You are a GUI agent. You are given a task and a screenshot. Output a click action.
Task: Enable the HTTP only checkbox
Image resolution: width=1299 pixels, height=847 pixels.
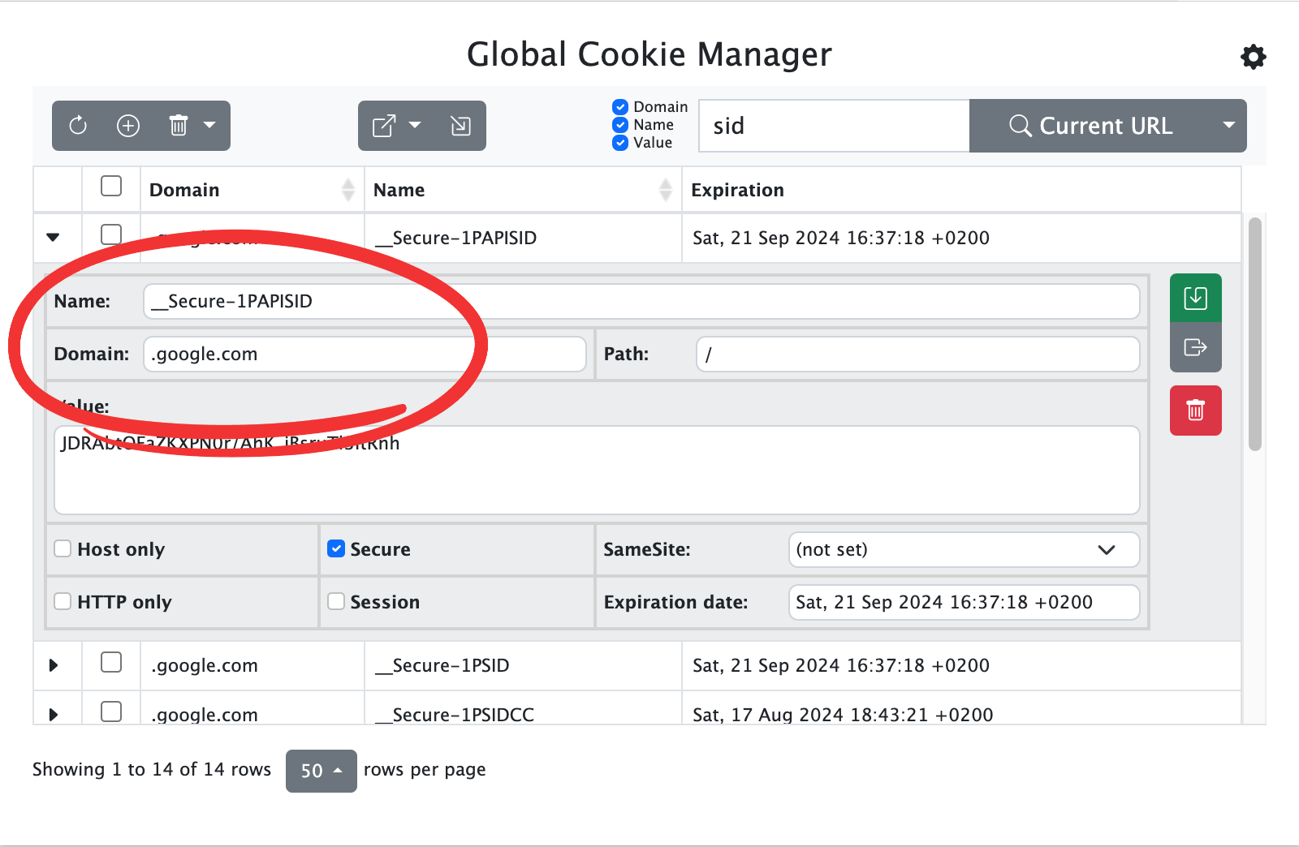(63, 602)
